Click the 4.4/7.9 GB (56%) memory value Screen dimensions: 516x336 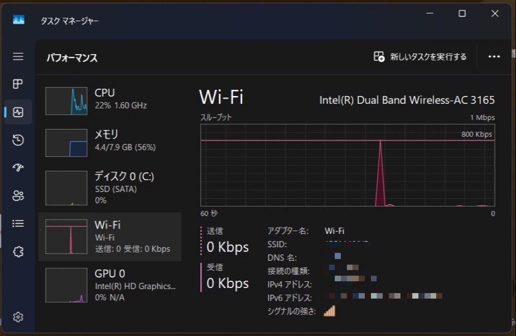click(x=125, y=147)
